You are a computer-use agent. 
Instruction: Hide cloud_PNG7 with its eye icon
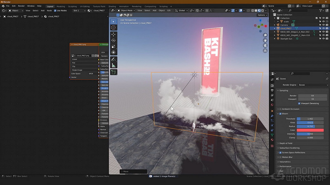point(323,28)
